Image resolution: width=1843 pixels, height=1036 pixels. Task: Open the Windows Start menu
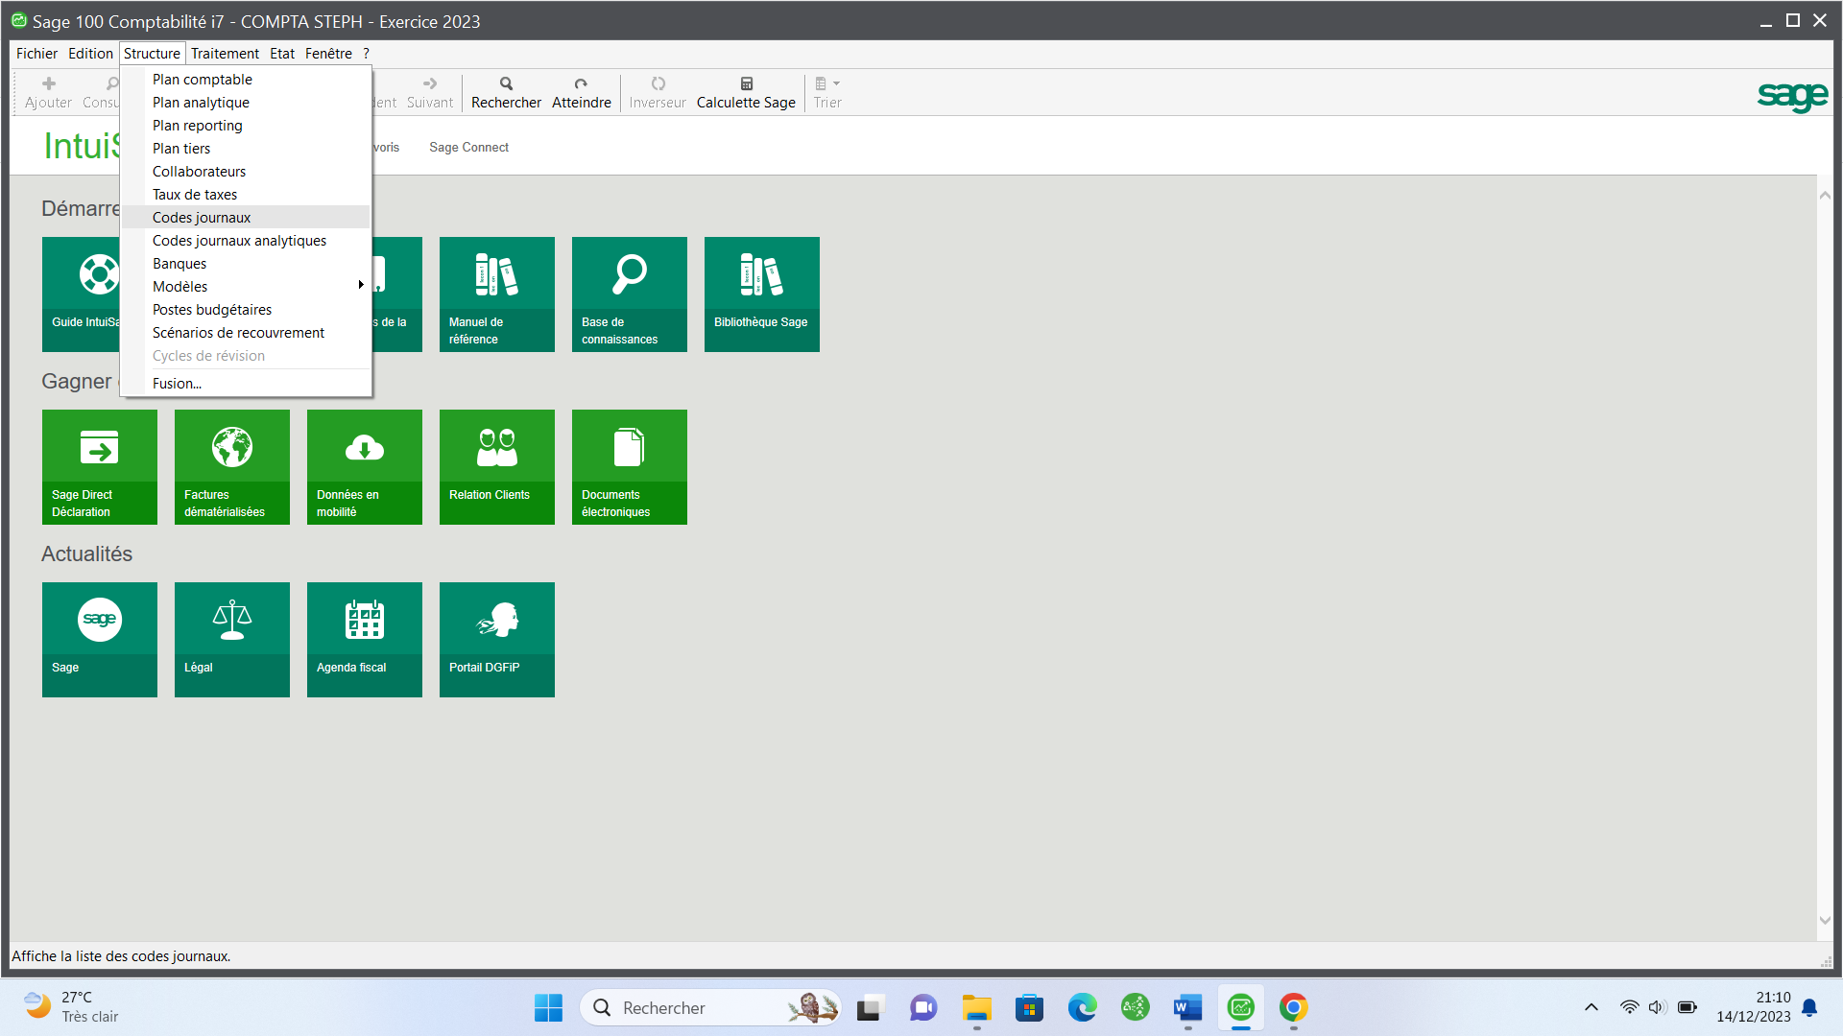[548, 1007]
